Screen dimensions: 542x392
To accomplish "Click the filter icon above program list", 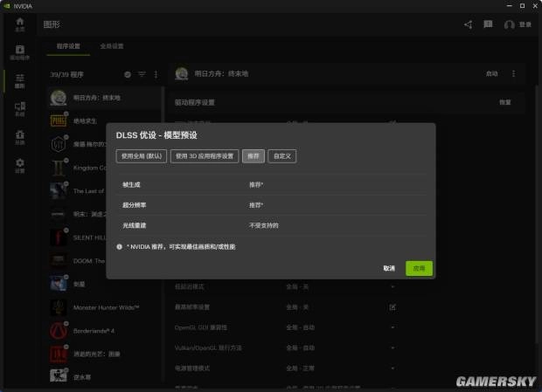I will tap(142, 75).
